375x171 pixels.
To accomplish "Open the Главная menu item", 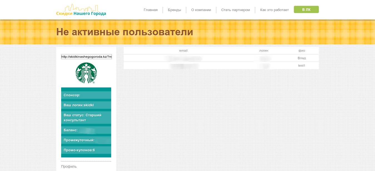I will pos(151,10).
